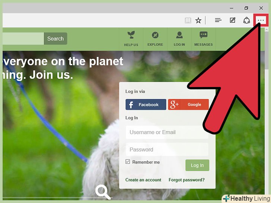Submit with the green Log In button

197,165
